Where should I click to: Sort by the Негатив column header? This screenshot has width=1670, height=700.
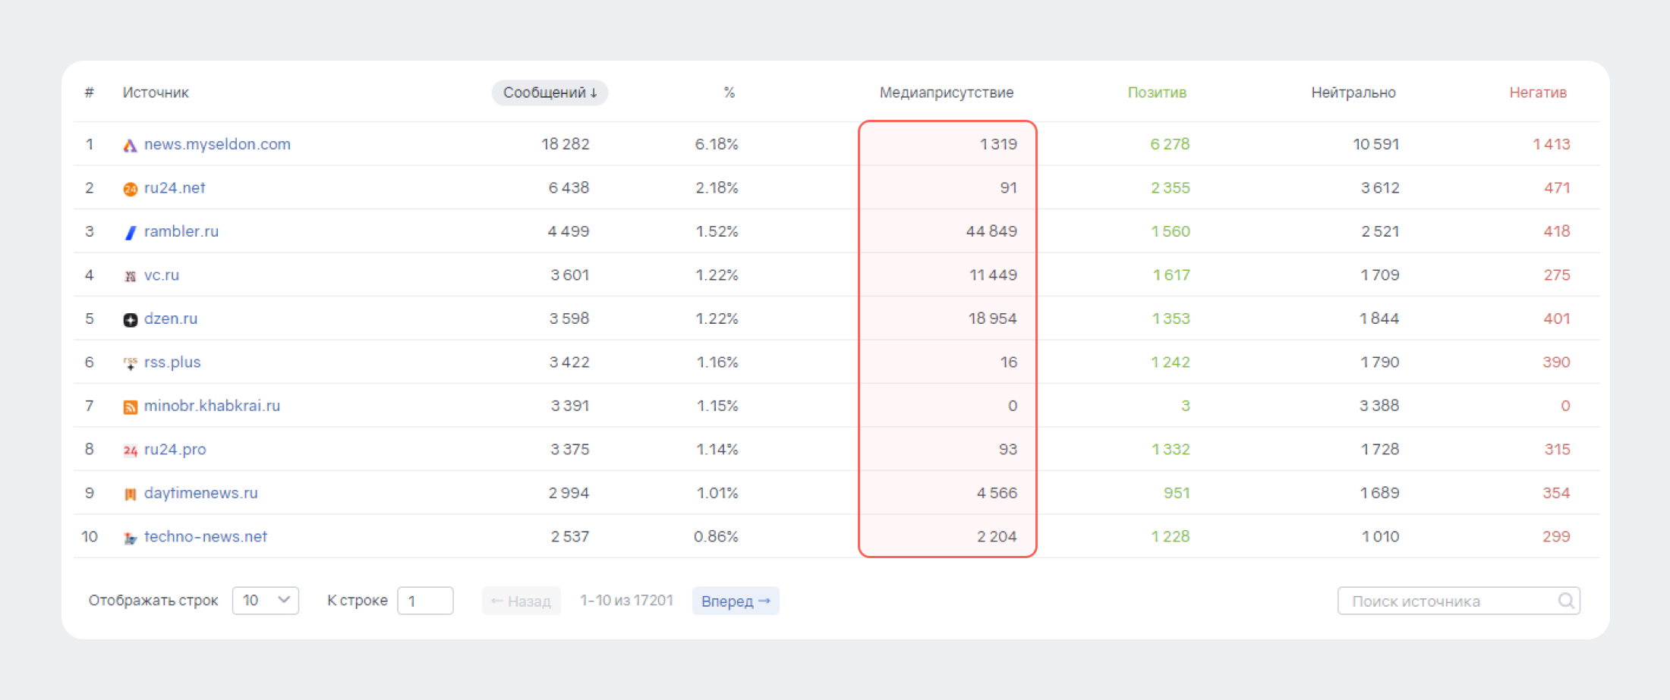pyautogui.click(x=1538, y=93)
